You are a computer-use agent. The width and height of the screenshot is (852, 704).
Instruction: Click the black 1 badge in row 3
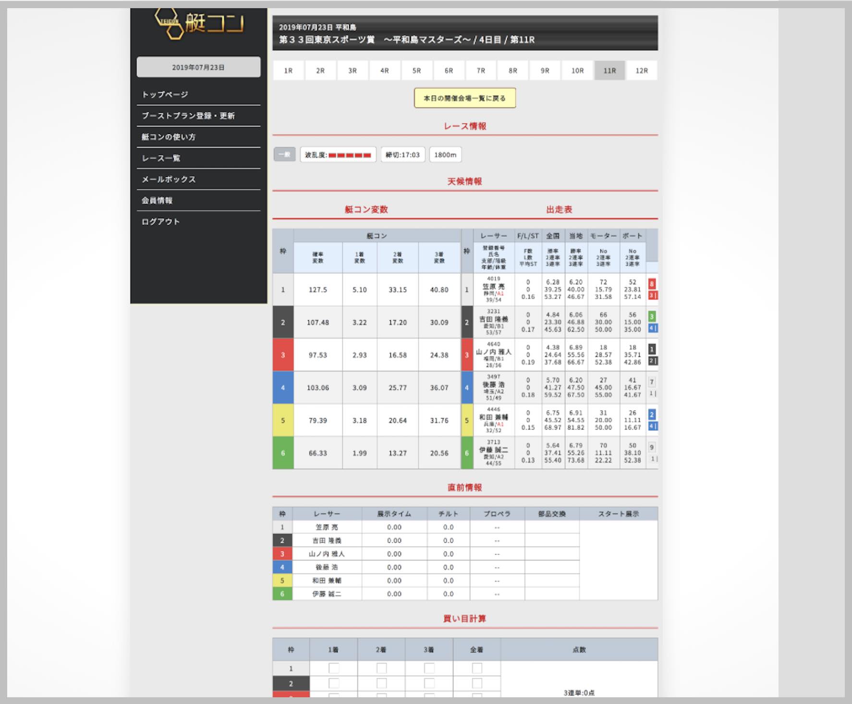tap(652, 349)
